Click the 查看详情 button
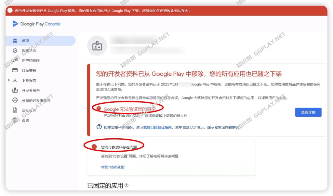The image size is (333, 196). click(308, 112)
